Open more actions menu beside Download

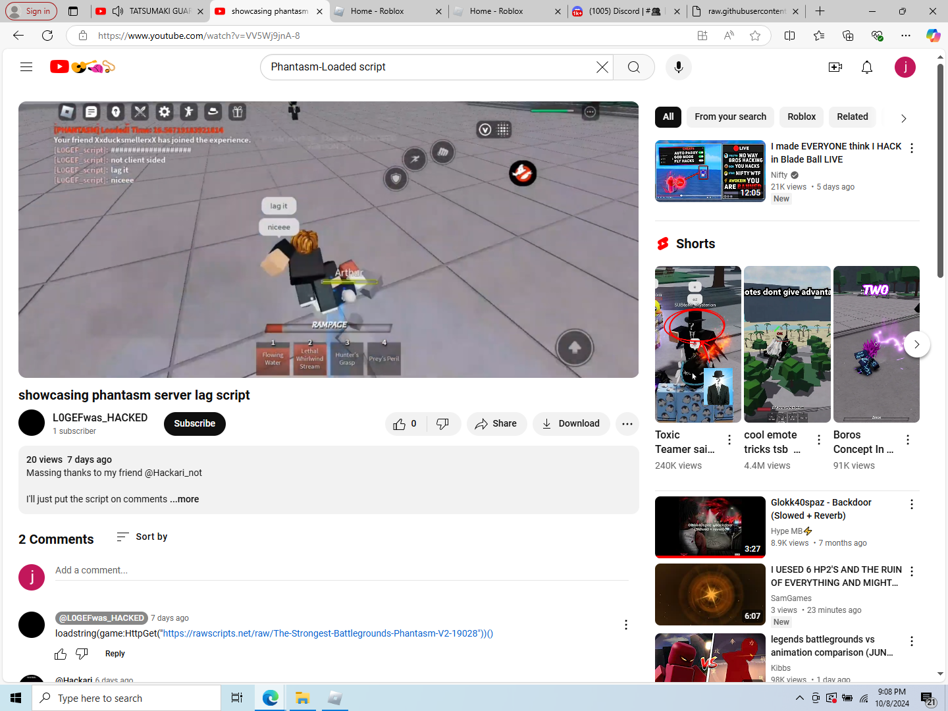coord(627,424)
